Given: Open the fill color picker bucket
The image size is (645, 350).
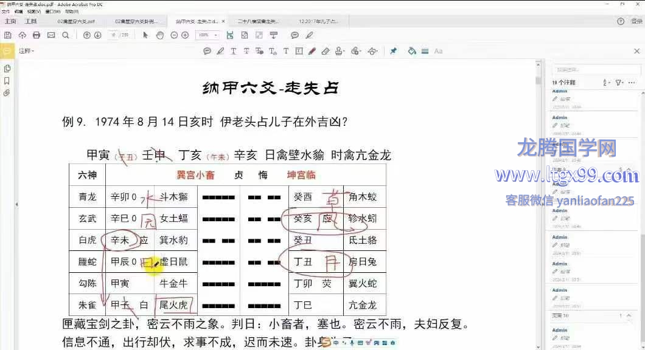Looking at the screenshot, I should [411, 51].
